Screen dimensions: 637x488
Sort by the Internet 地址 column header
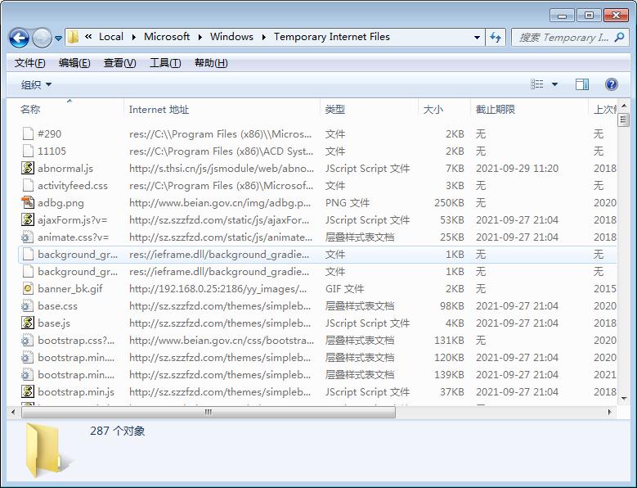click(x=222, y=110)
